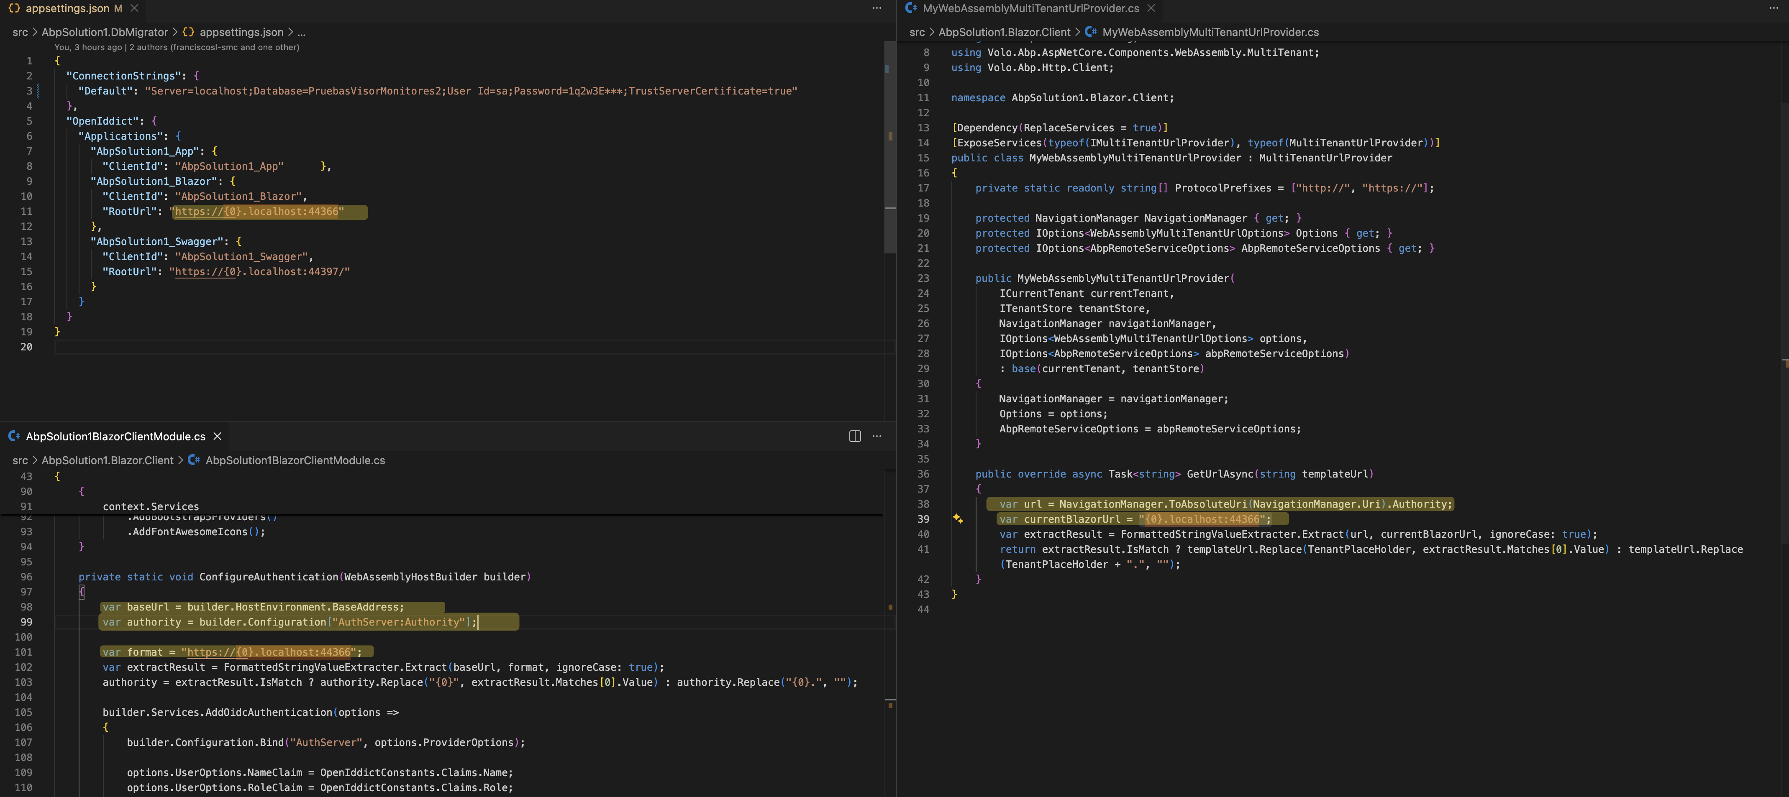Close the MyWebAssemblyMultiTenantUrlProvider.cs tab

coord(1151,8)
